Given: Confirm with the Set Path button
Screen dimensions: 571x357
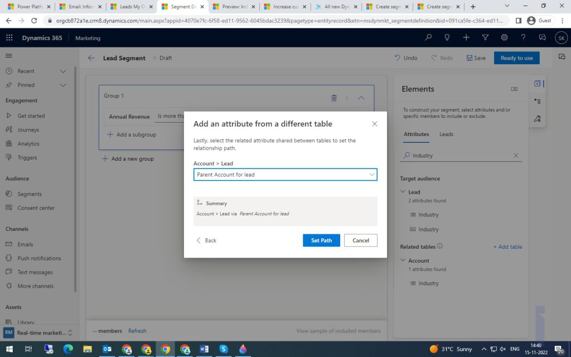Looking at the screenshot, I should 321,240.
